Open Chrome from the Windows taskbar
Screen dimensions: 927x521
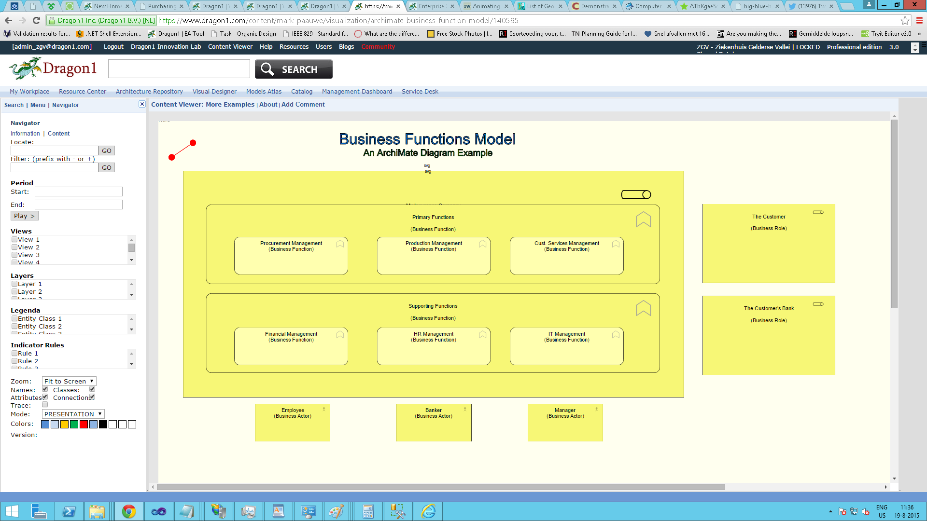point(129,511)
